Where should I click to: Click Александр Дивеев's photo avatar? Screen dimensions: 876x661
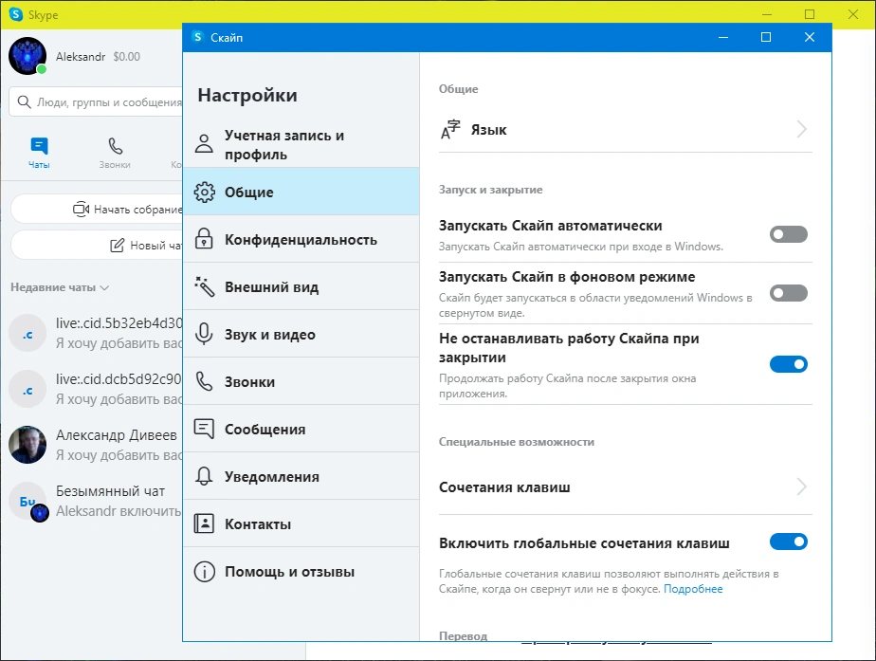pos(27,445)
